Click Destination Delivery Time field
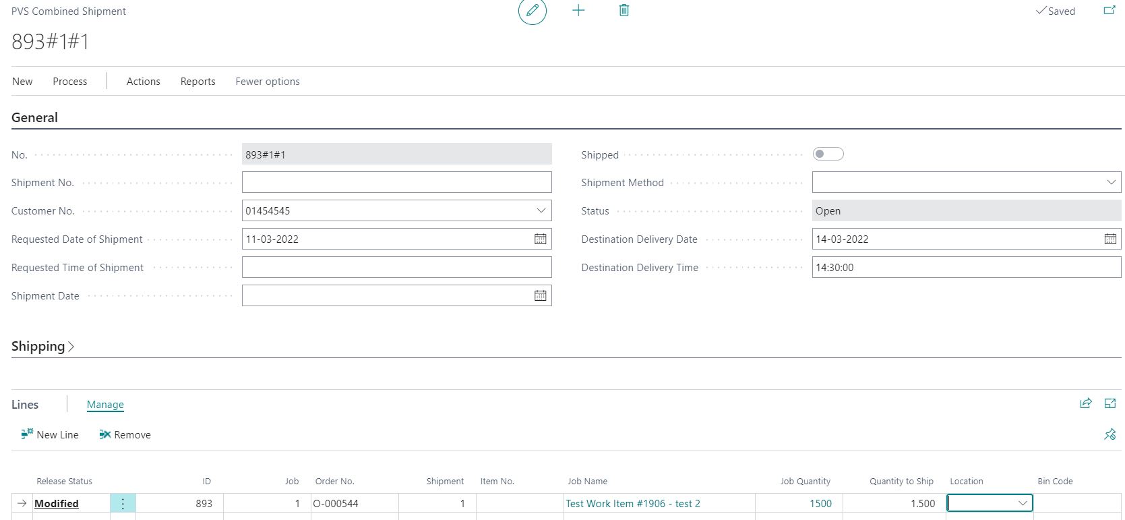The height and width of the screenshot is (520, 1125). (967, 267)
